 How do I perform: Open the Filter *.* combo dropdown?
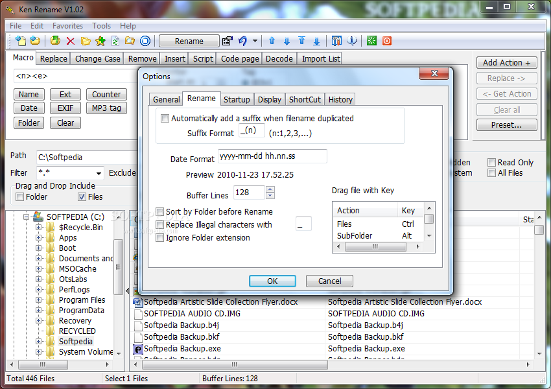tap(99, 173)
